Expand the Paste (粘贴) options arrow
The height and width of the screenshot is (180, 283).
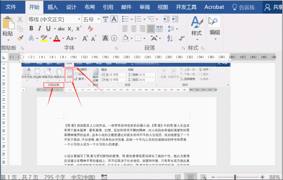tap(8, 40)
